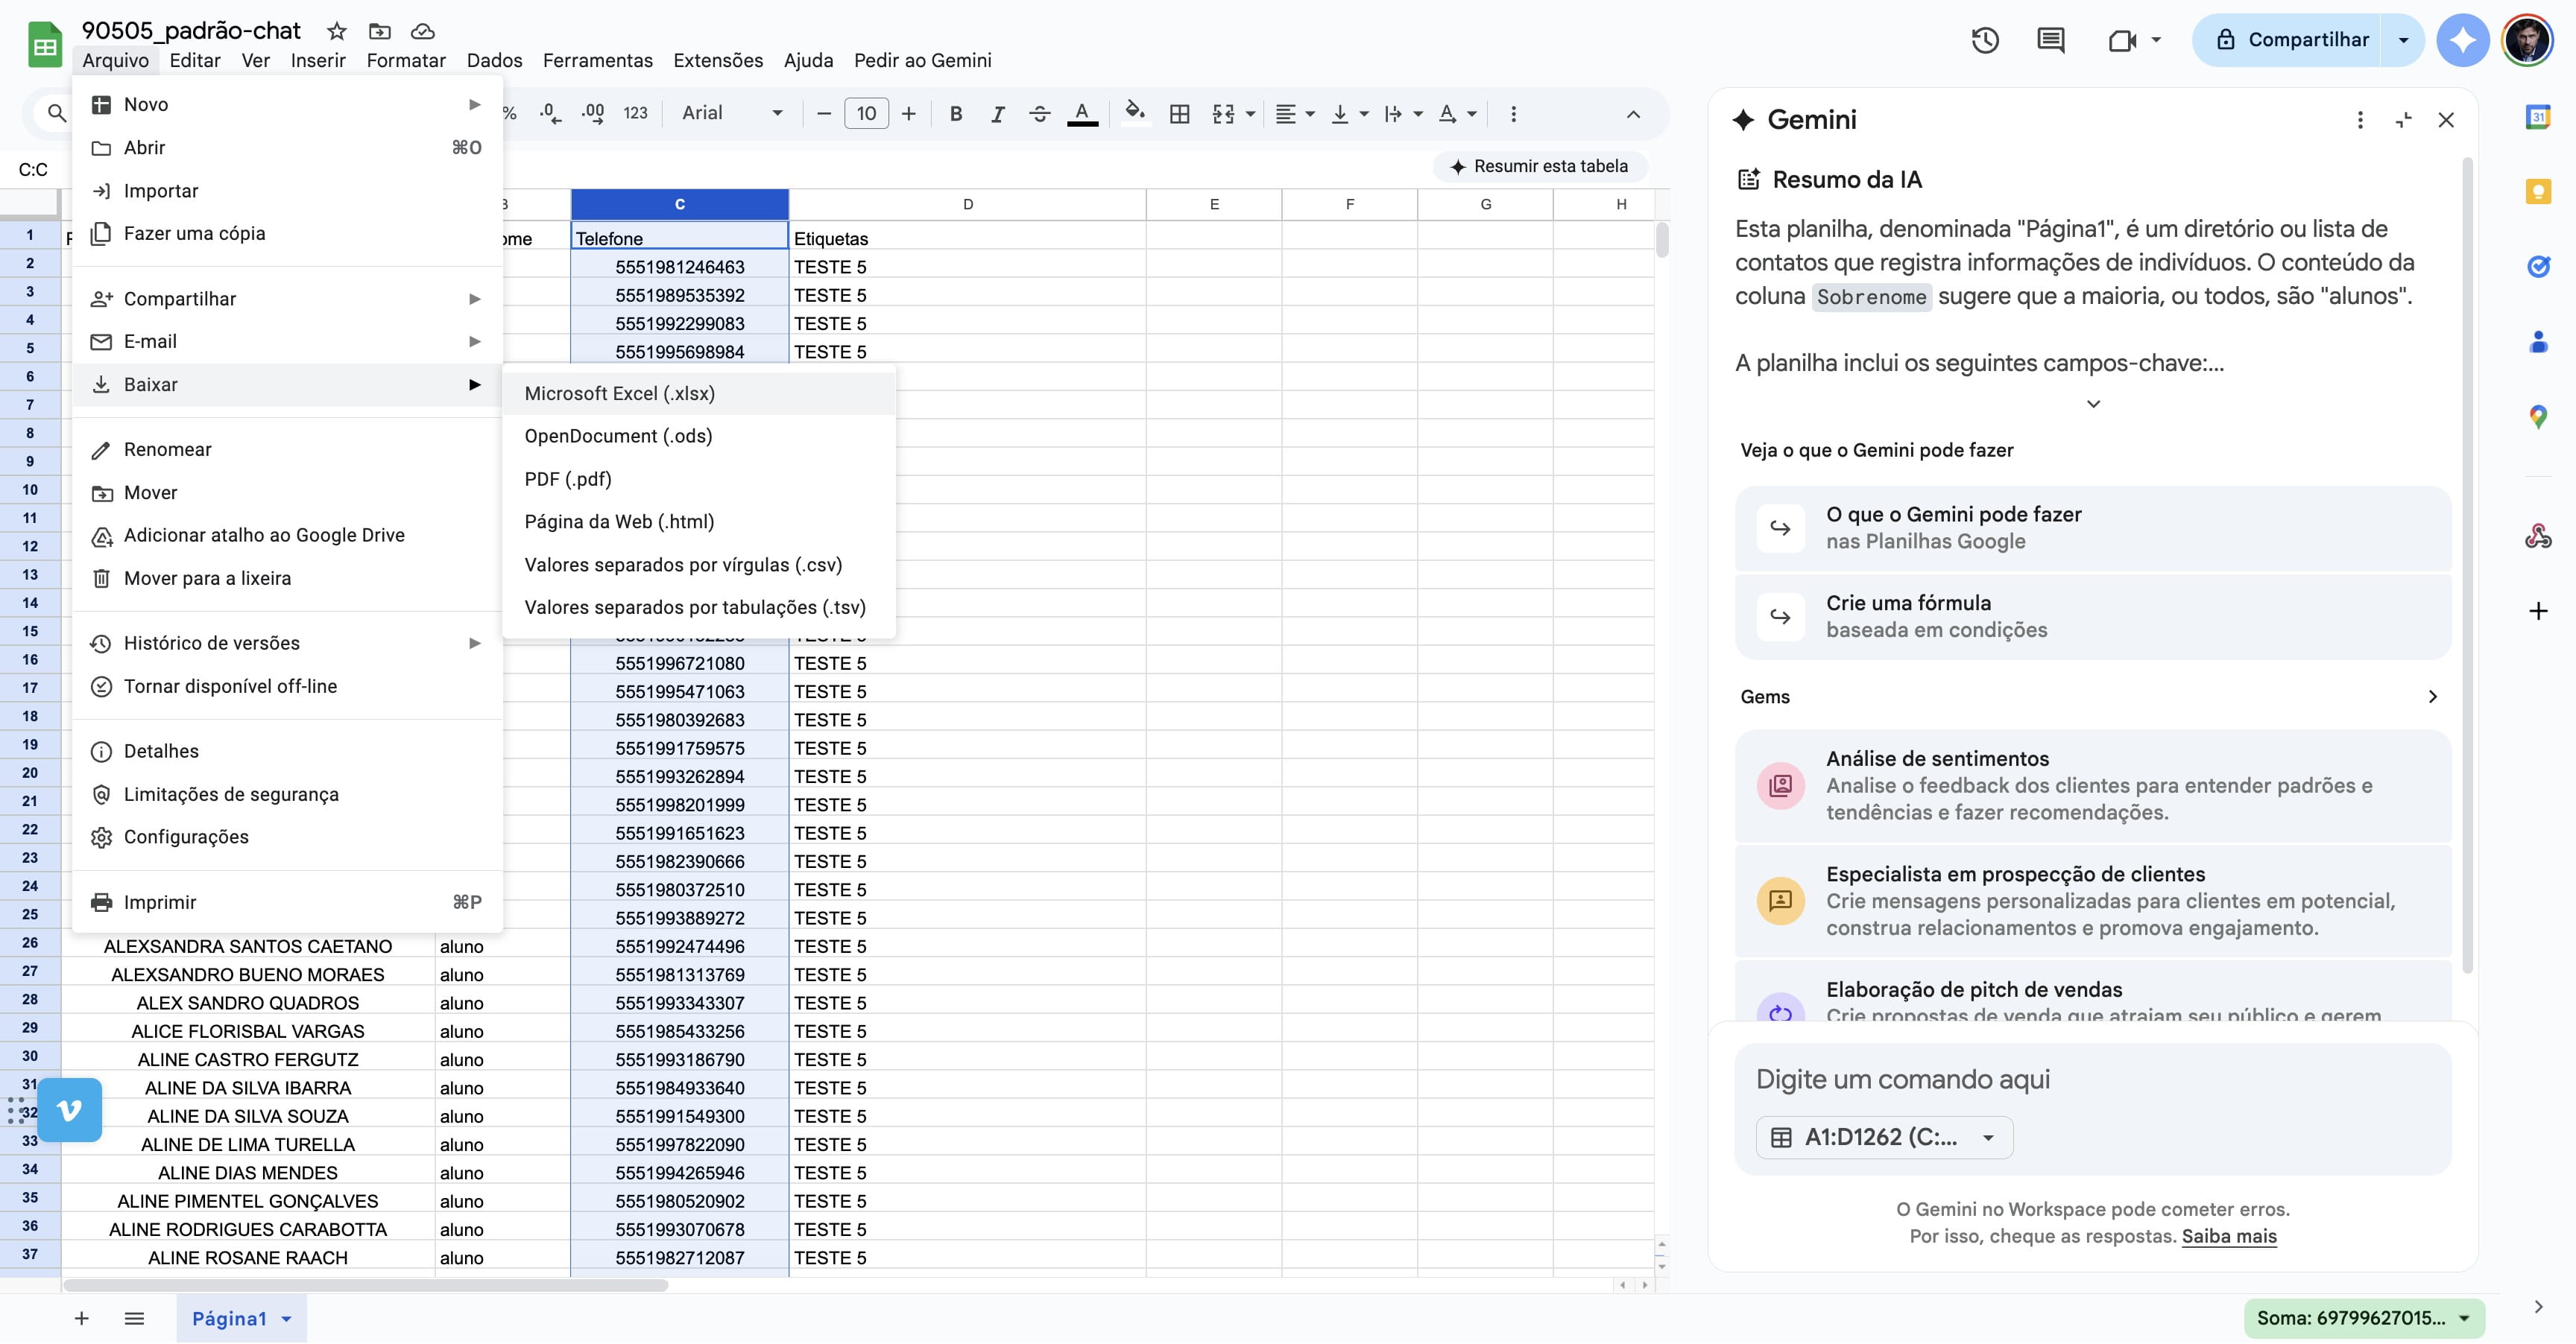Image resolution: width=2576 pixels, height=1344 pixels.
Task: Open the borders tool
Action: (1180, 114)
